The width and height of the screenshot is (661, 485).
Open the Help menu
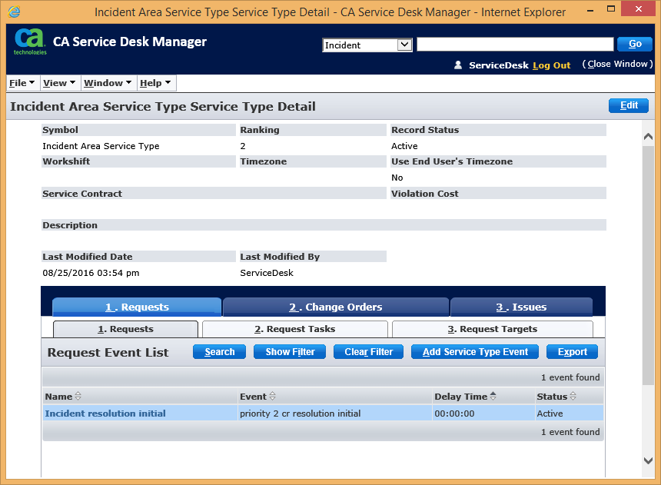[x=155, y=82]
